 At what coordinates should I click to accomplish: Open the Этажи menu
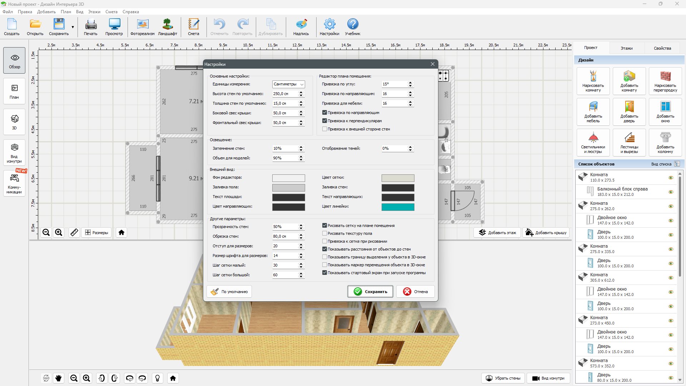[x=94, y=12]
